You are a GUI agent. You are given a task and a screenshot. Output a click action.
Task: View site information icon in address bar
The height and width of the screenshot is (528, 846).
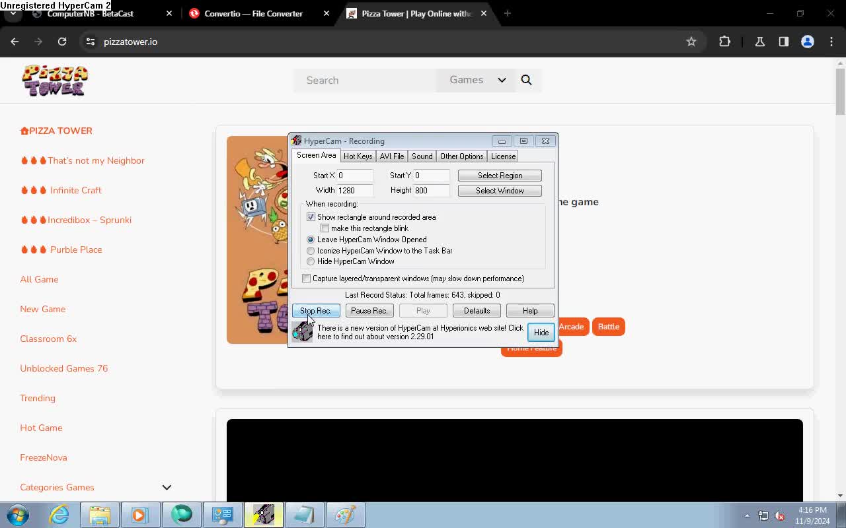point(91,42)
